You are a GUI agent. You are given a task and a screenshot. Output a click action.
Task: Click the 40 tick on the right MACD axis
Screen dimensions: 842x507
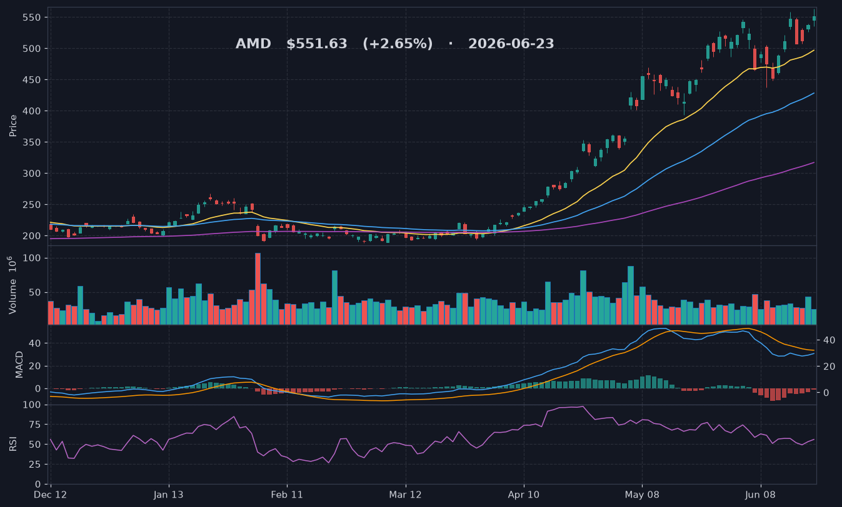830,340
